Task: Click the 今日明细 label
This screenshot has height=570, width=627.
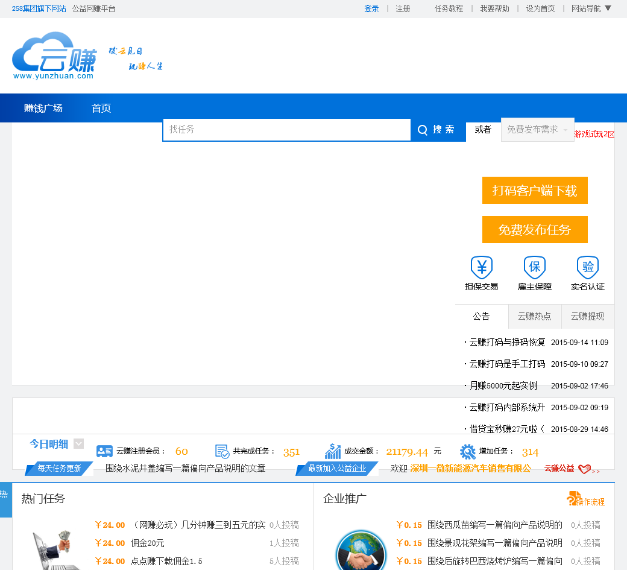Action: (49, 444)
